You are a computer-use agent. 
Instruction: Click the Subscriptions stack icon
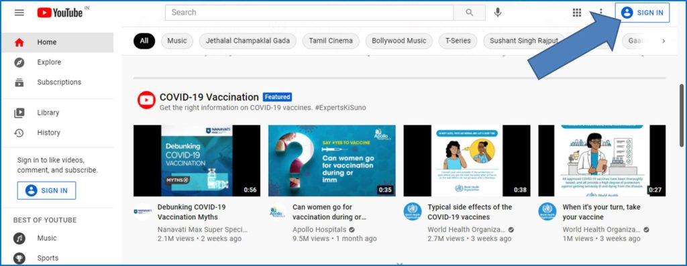[19, 82]
